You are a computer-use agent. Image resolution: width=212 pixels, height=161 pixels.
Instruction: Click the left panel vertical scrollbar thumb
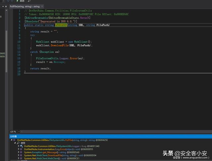[x=6, y=51]
